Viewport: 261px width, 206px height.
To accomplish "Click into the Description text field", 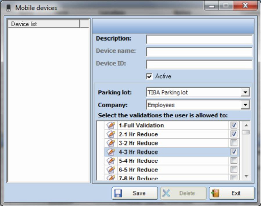I will 199,39.
